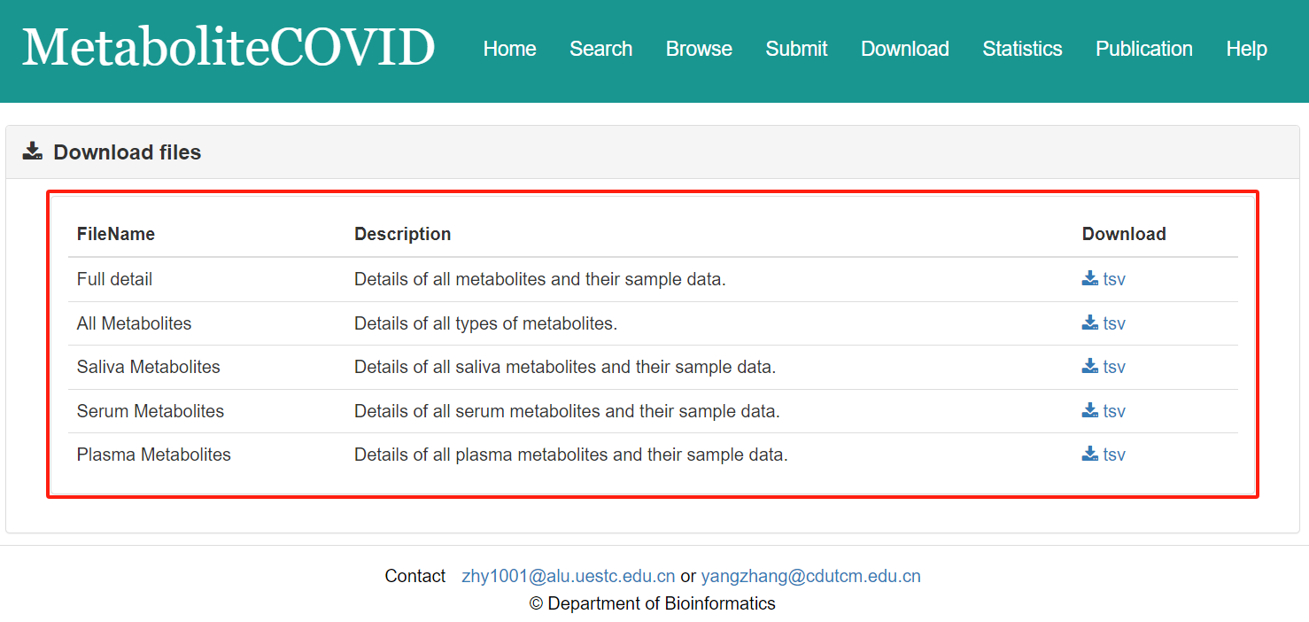
Task: Click the Download files header icon
Action: coord(33,152)
